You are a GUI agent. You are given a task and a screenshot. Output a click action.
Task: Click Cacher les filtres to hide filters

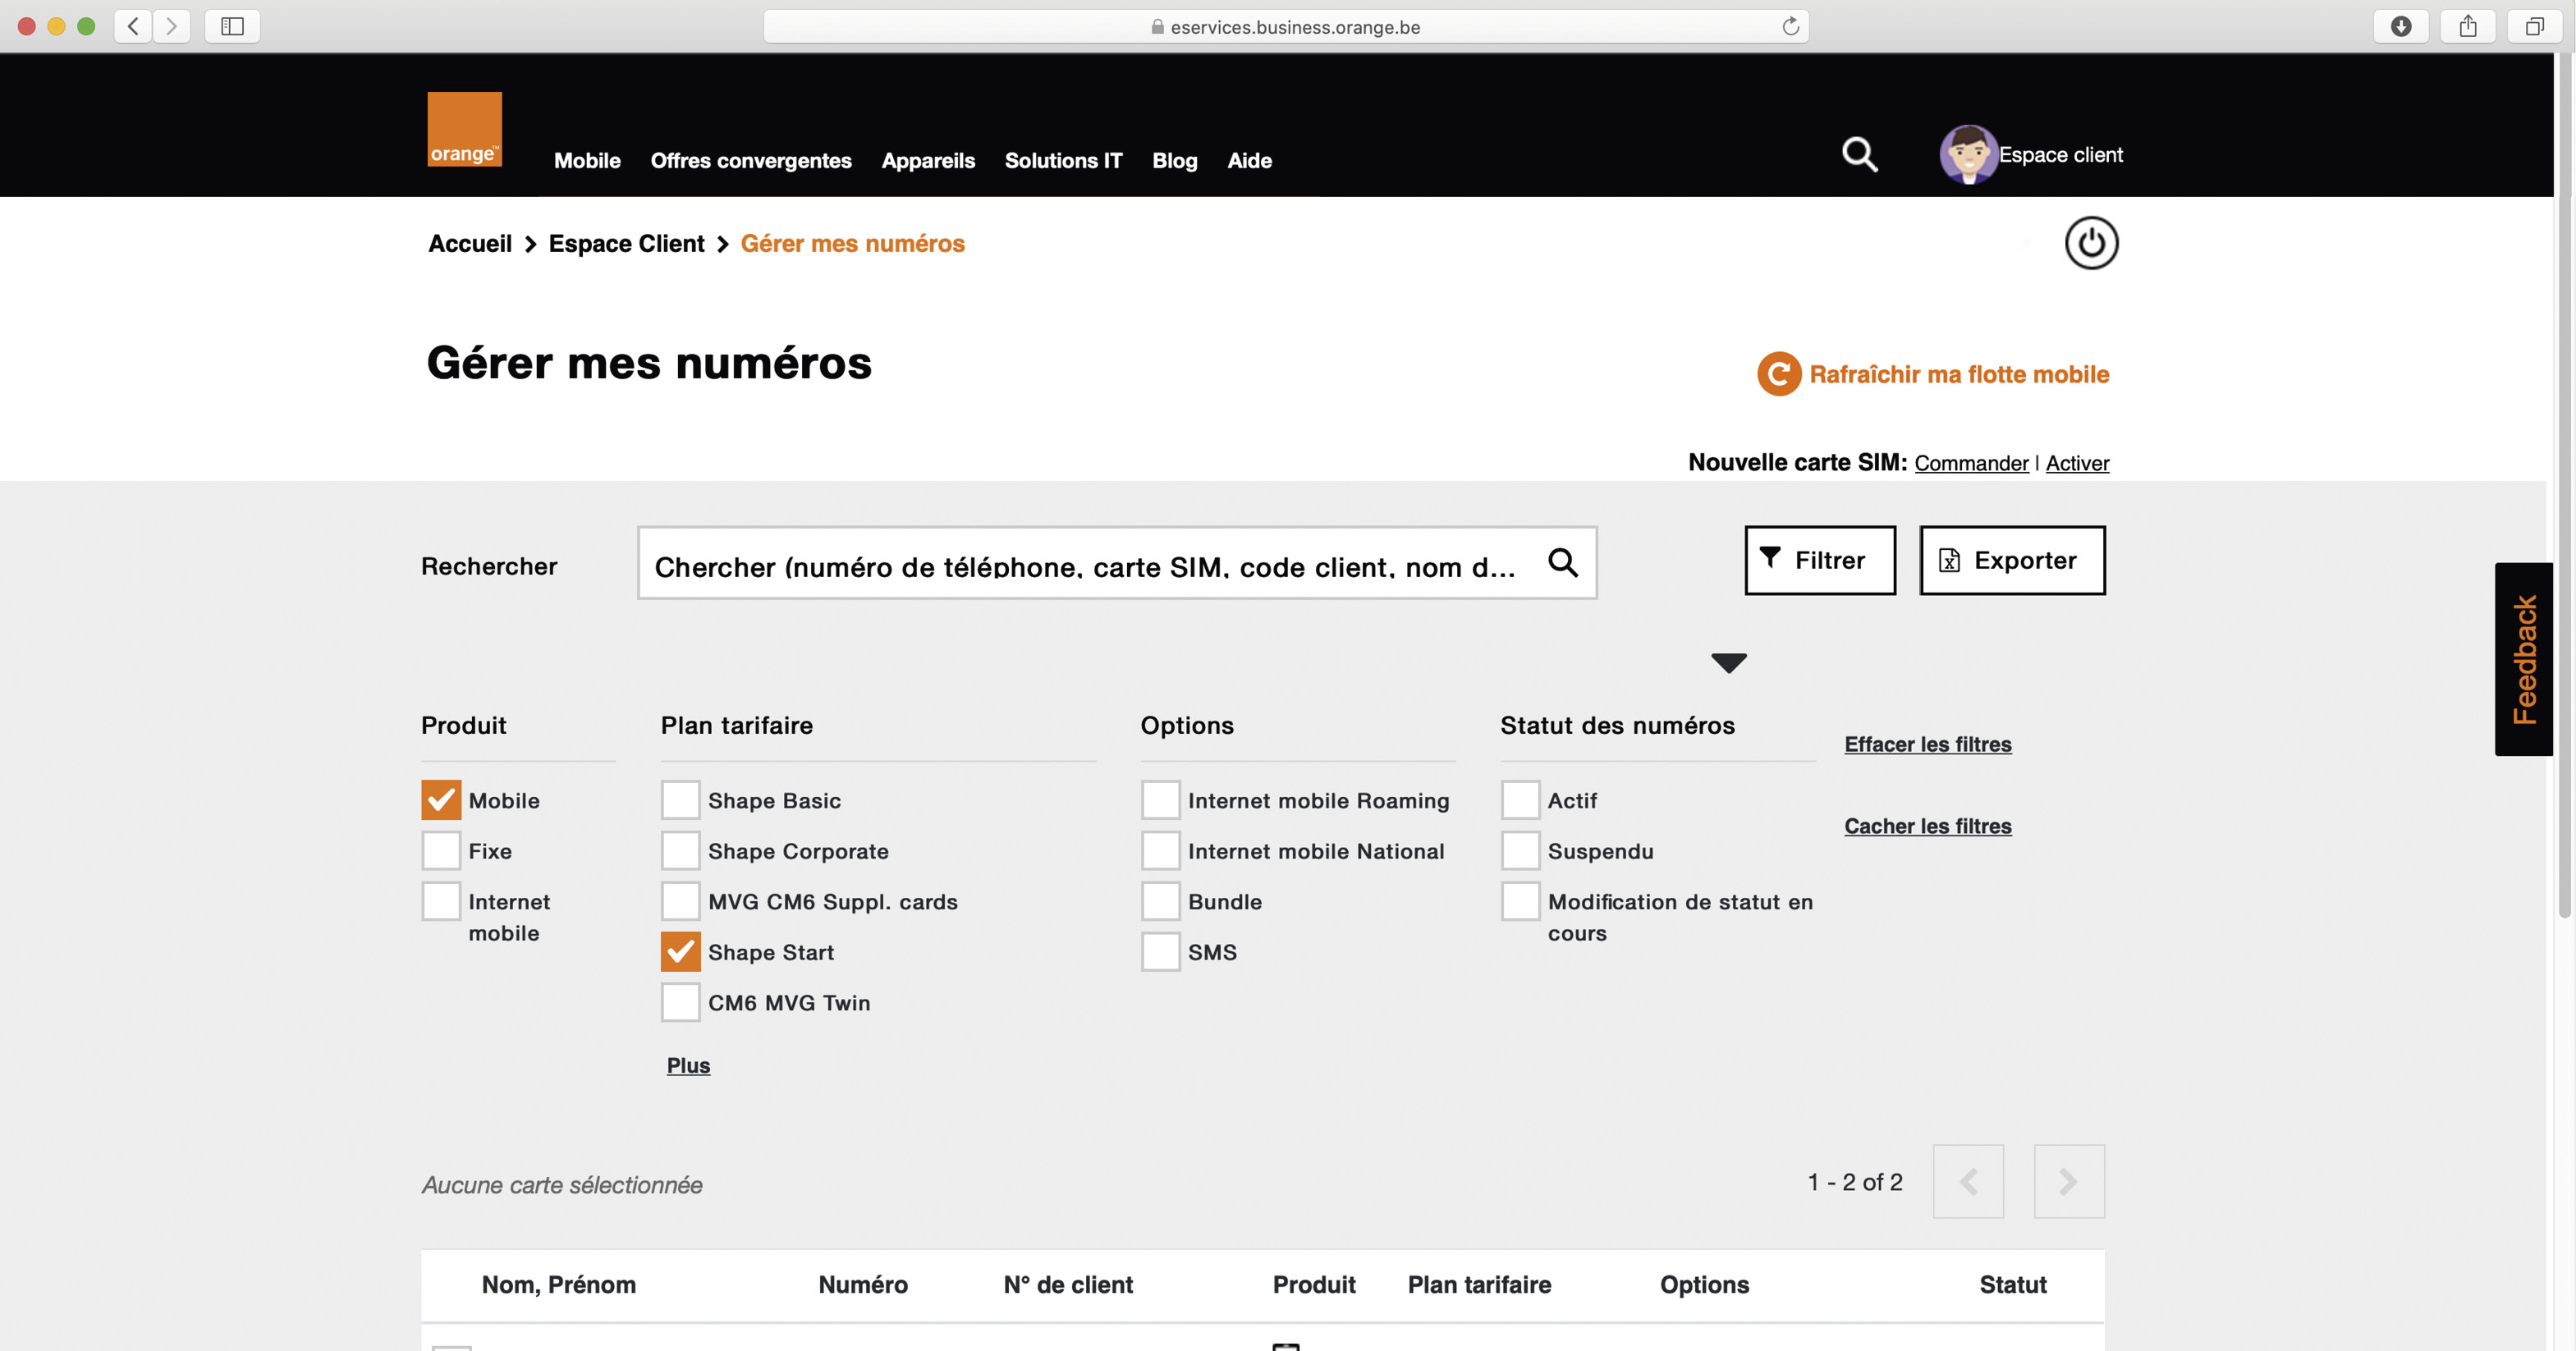[1927, 826]
